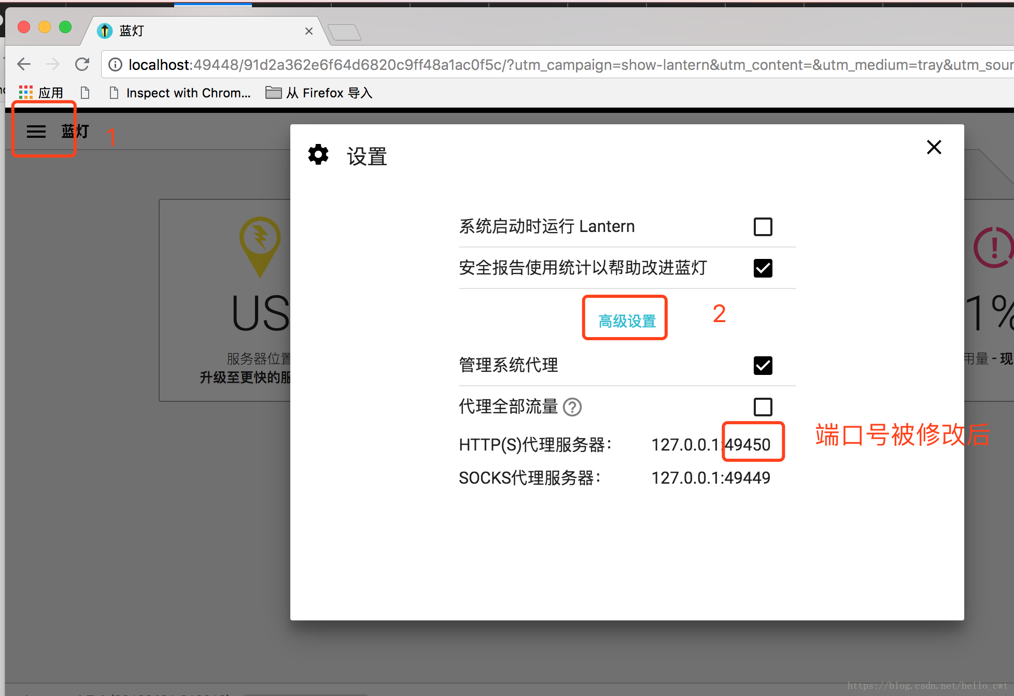The image size is (1014, 696).
Task: Uncheck 安全报告使用统计以帮助改进蓝灯
Action: 763,268
